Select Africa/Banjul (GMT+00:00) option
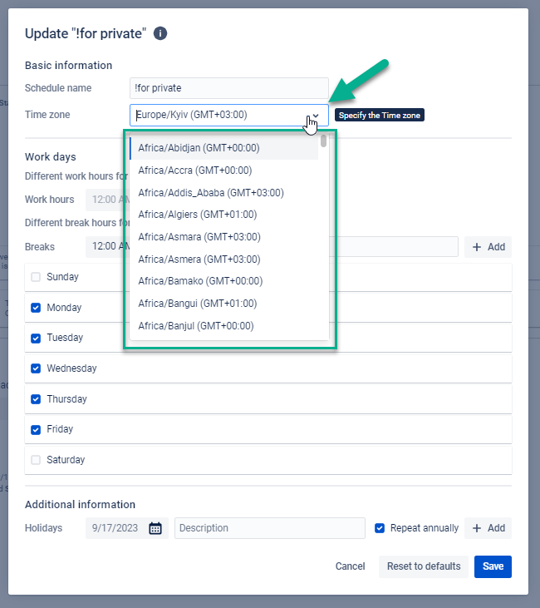The width and height of the screenshot is (540, 608). [x=196, y=326]
